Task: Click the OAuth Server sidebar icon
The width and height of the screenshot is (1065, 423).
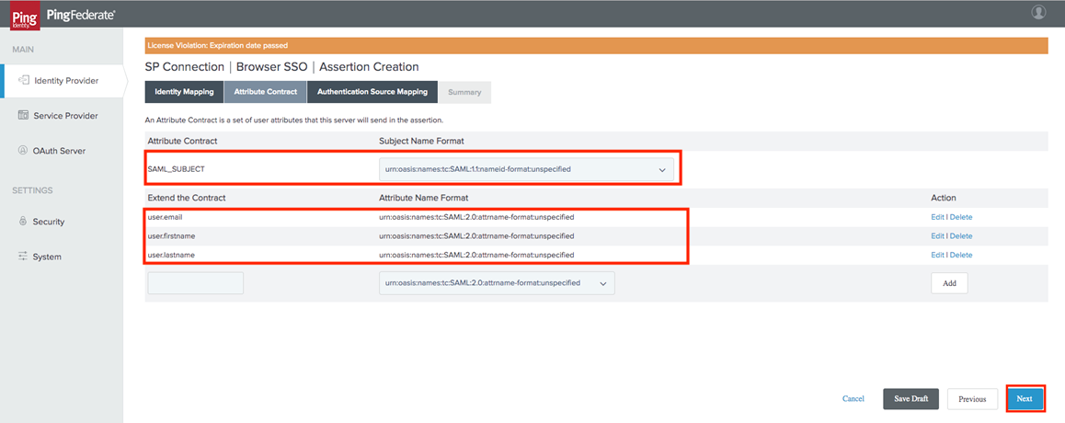Action: pyautogui.click(x=22, y=151)
